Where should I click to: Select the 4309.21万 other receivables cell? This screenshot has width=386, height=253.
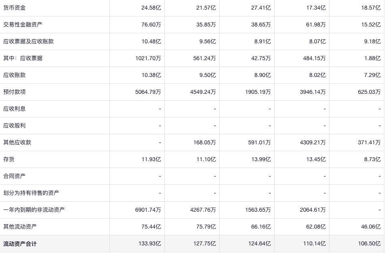coord(313,142)
